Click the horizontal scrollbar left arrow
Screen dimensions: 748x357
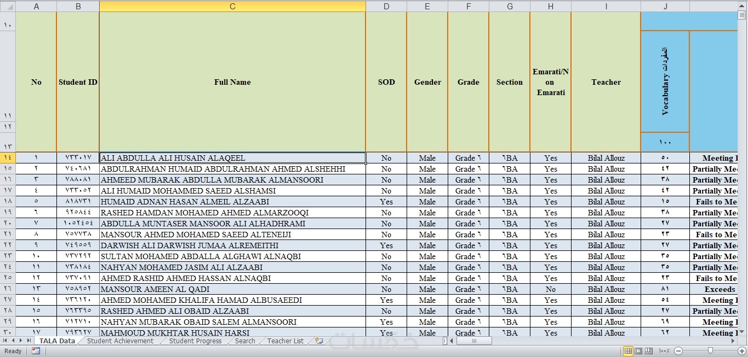[x=452, y=341]
